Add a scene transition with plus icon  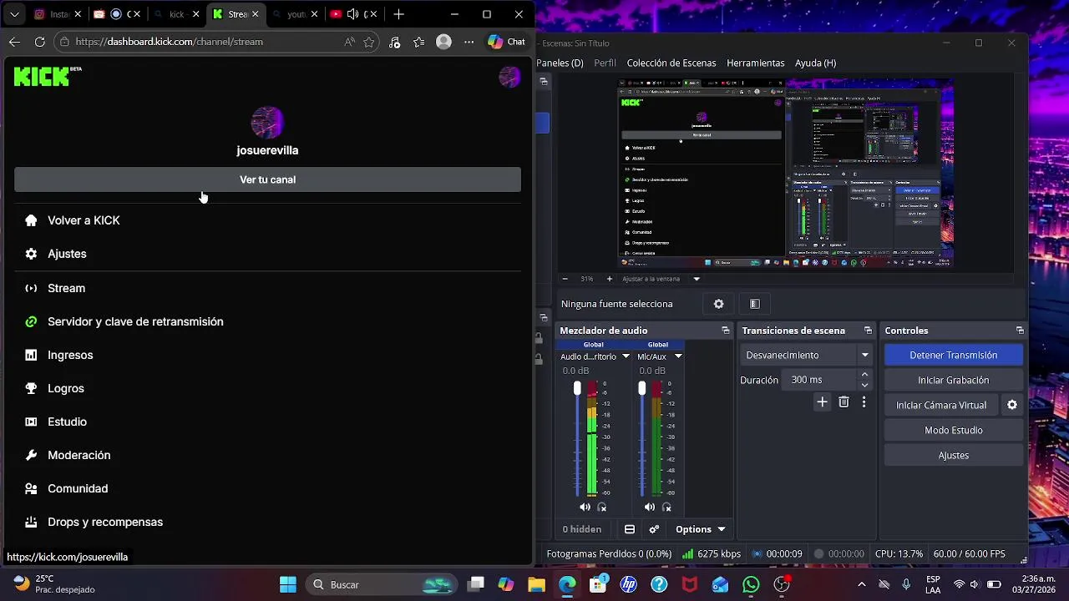(x=822, y=402)
